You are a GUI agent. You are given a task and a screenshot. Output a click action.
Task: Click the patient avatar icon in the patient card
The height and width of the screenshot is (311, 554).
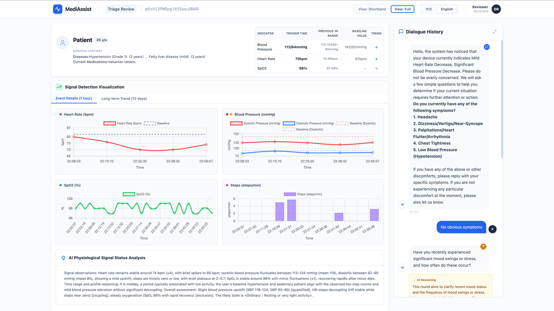pos(62,43)
